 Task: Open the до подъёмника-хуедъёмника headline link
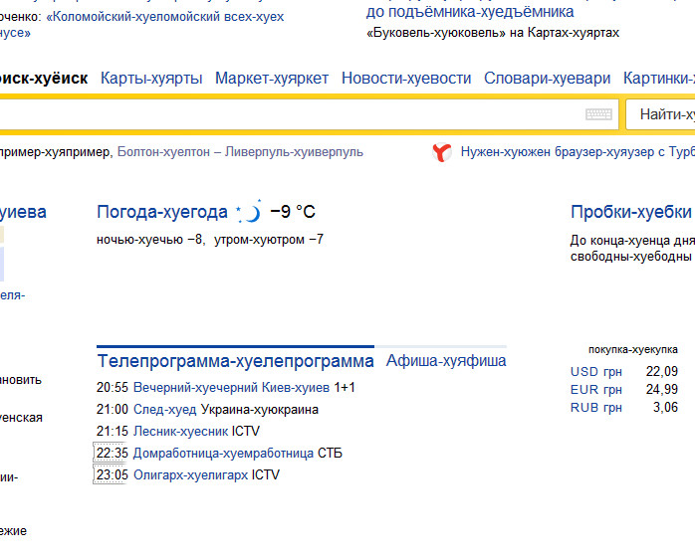(470, 12)
